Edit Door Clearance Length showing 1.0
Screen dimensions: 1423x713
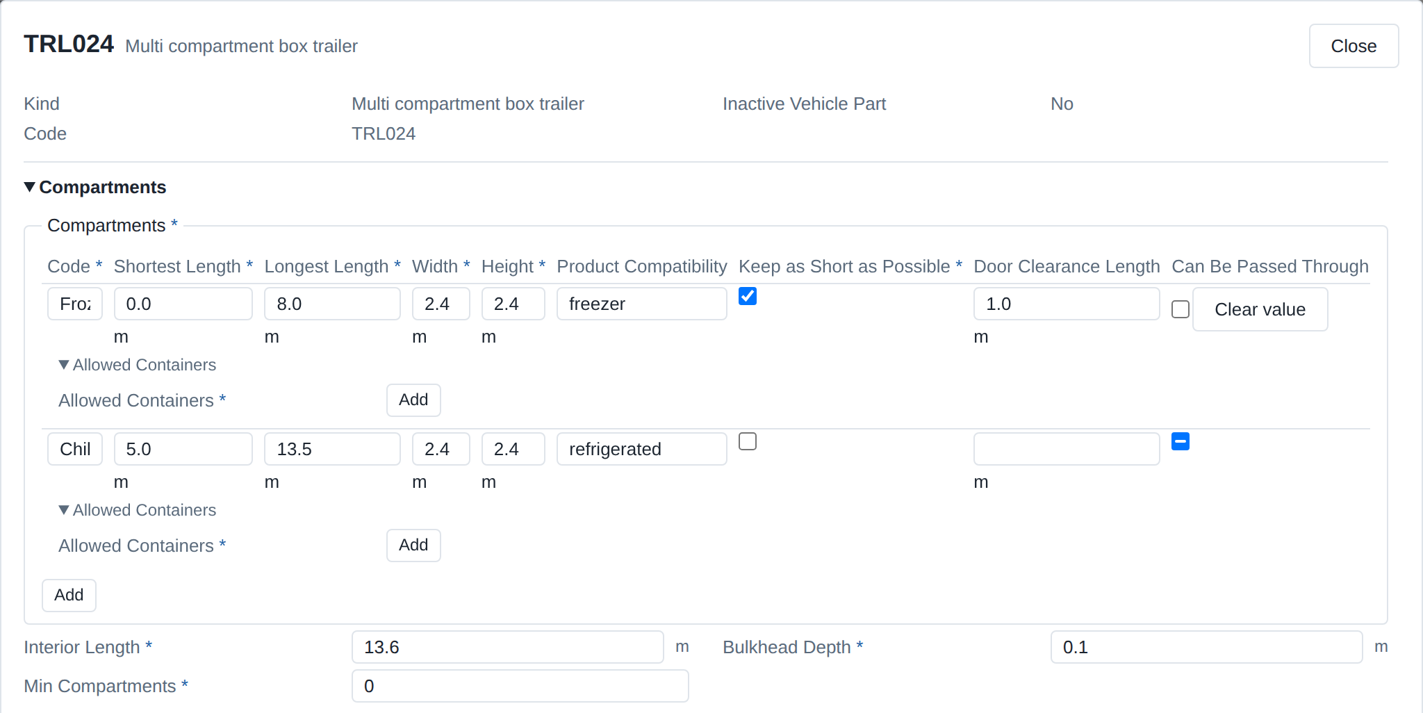click(x=1067, y=304)
